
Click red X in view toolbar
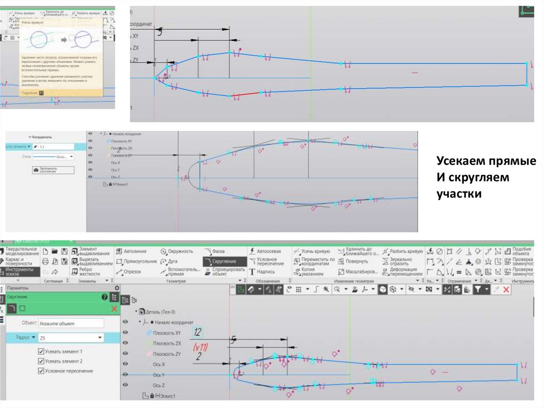click(x=506, y=289)
